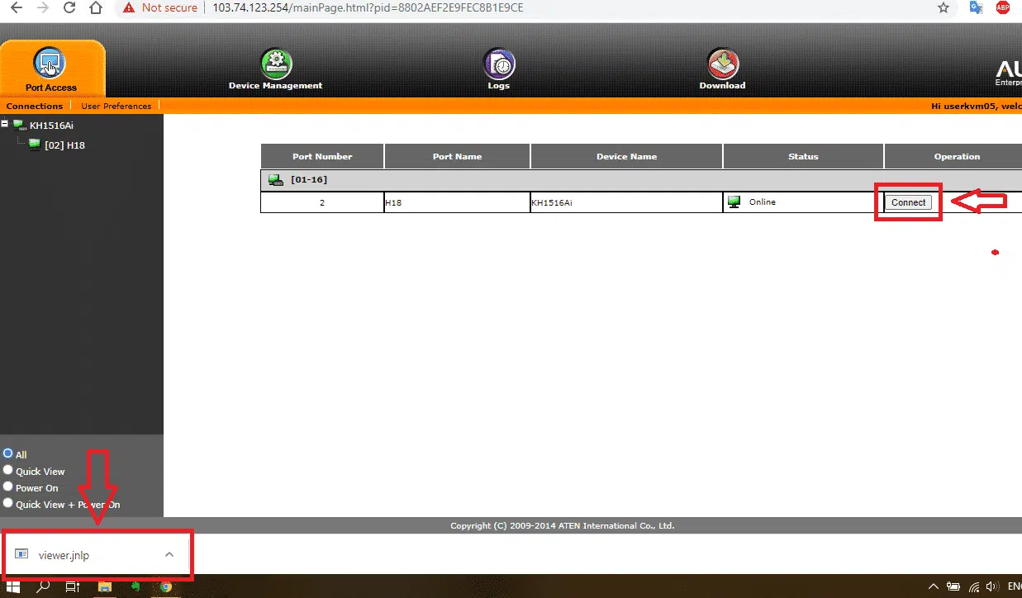The height and width of the screenshot is (598, 1022).
Task: Expand viewer.jnlp download options chevron
Action: (169, 554)
